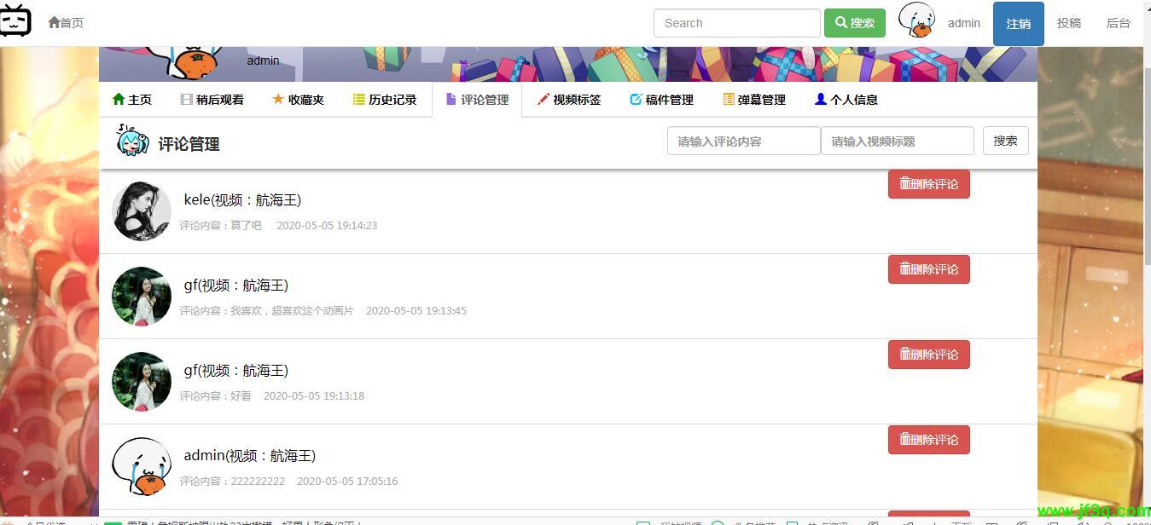The image size is (1151, 525).
Task: Select the 弹幕管理 danmaku tab
Action: [754, 100]
